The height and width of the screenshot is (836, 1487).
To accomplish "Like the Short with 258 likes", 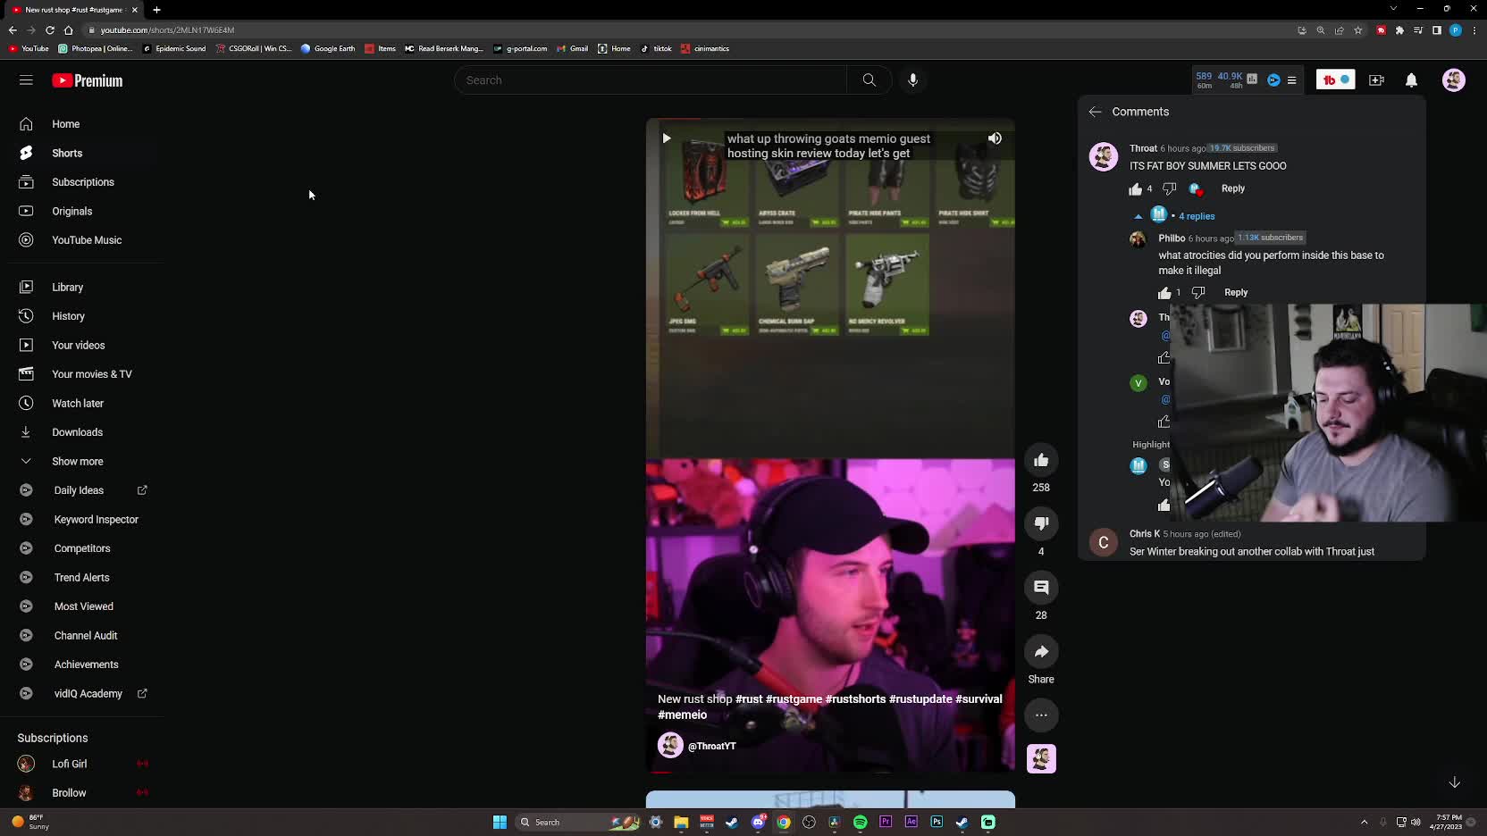I will pos(1041,461).
